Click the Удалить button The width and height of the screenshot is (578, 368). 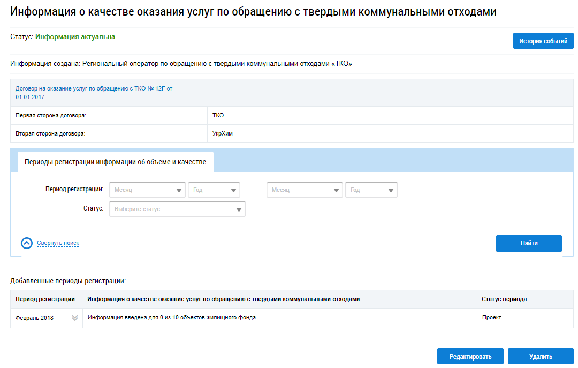click(x=540, y=357)
